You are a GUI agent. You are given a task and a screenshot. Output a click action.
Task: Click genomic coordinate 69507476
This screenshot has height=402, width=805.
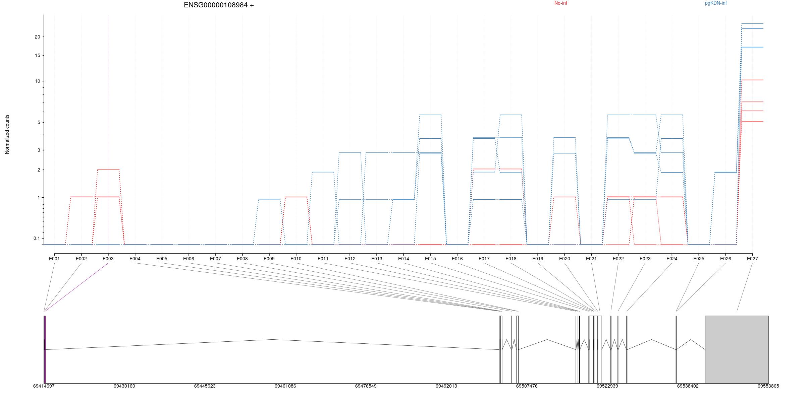click(527, 386)
